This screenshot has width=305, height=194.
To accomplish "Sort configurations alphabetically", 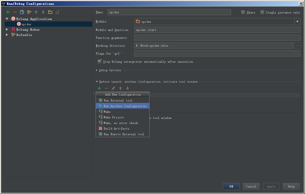I will tap(57, 12).
